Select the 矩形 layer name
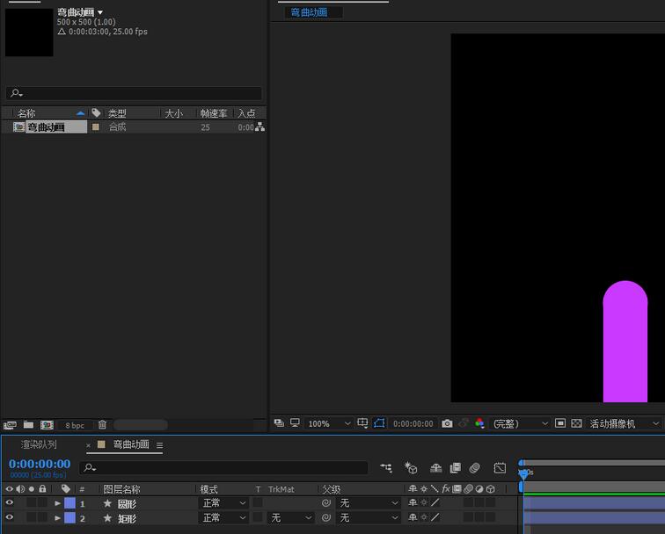 128,518
